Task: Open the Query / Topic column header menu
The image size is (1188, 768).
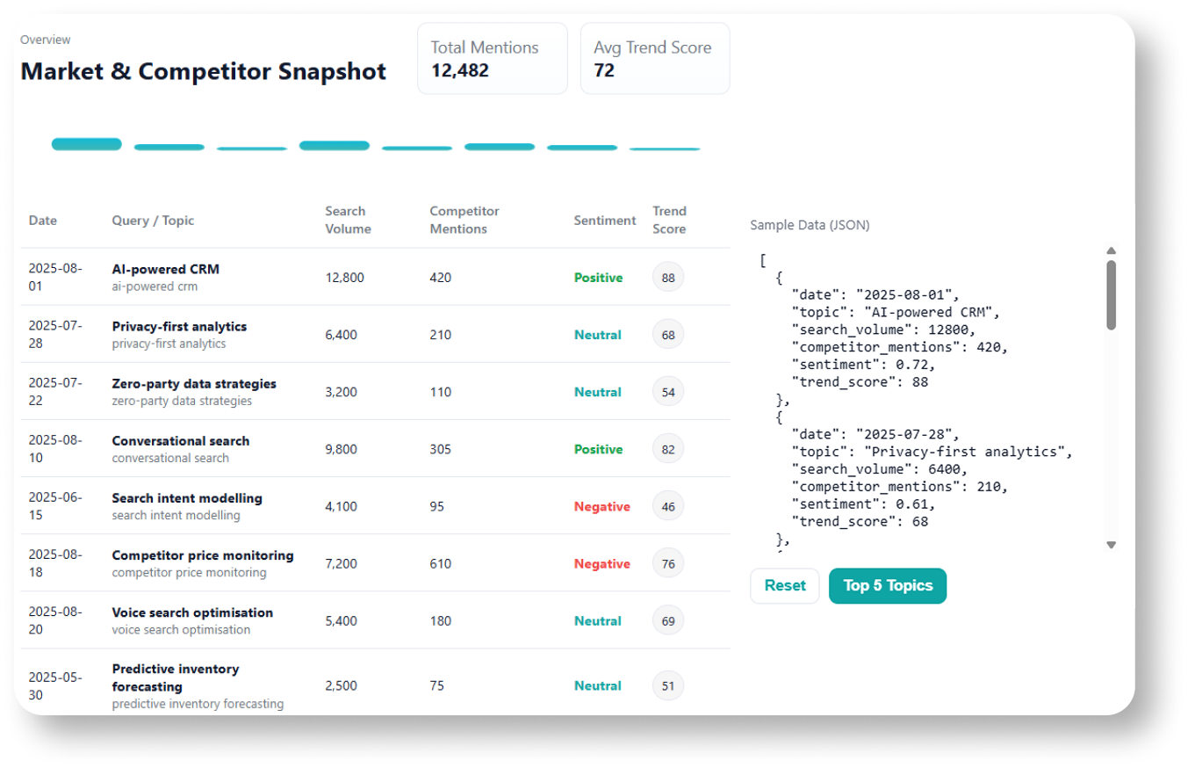Action: click(153, 220)
